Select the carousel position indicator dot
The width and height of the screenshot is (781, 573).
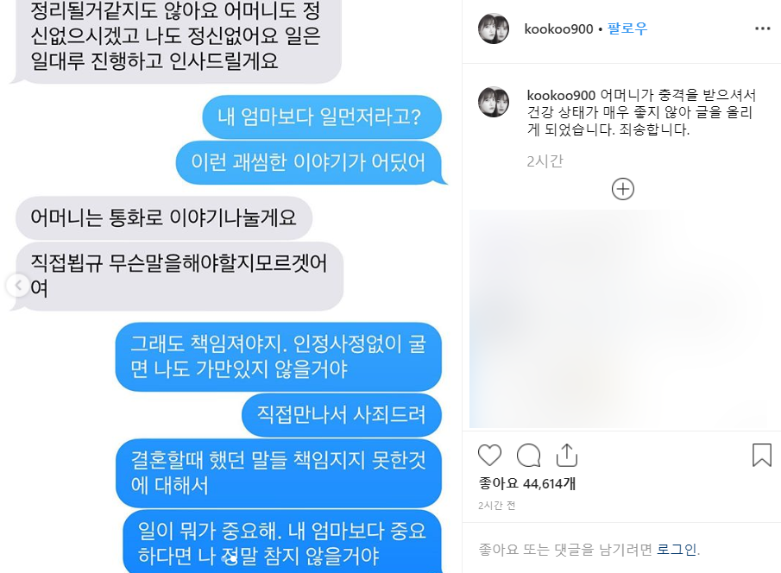[231, 559]
